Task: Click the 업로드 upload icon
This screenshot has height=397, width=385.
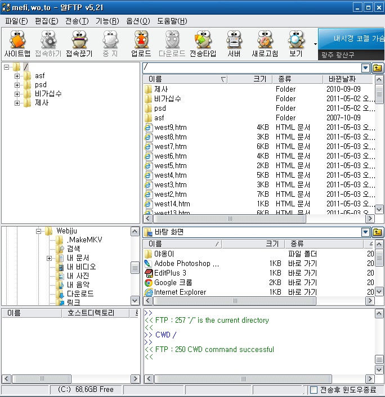Action: click(141, 44)
